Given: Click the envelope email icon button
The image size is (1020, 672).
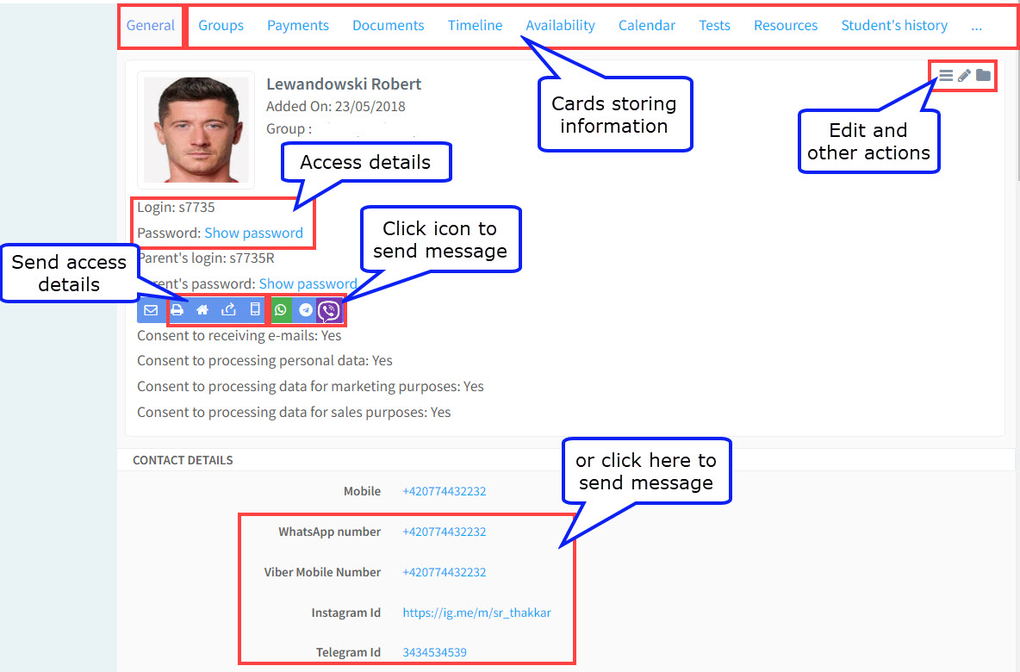Looking at the screenshot, I should pyautogui.click(x=151, y=310).
